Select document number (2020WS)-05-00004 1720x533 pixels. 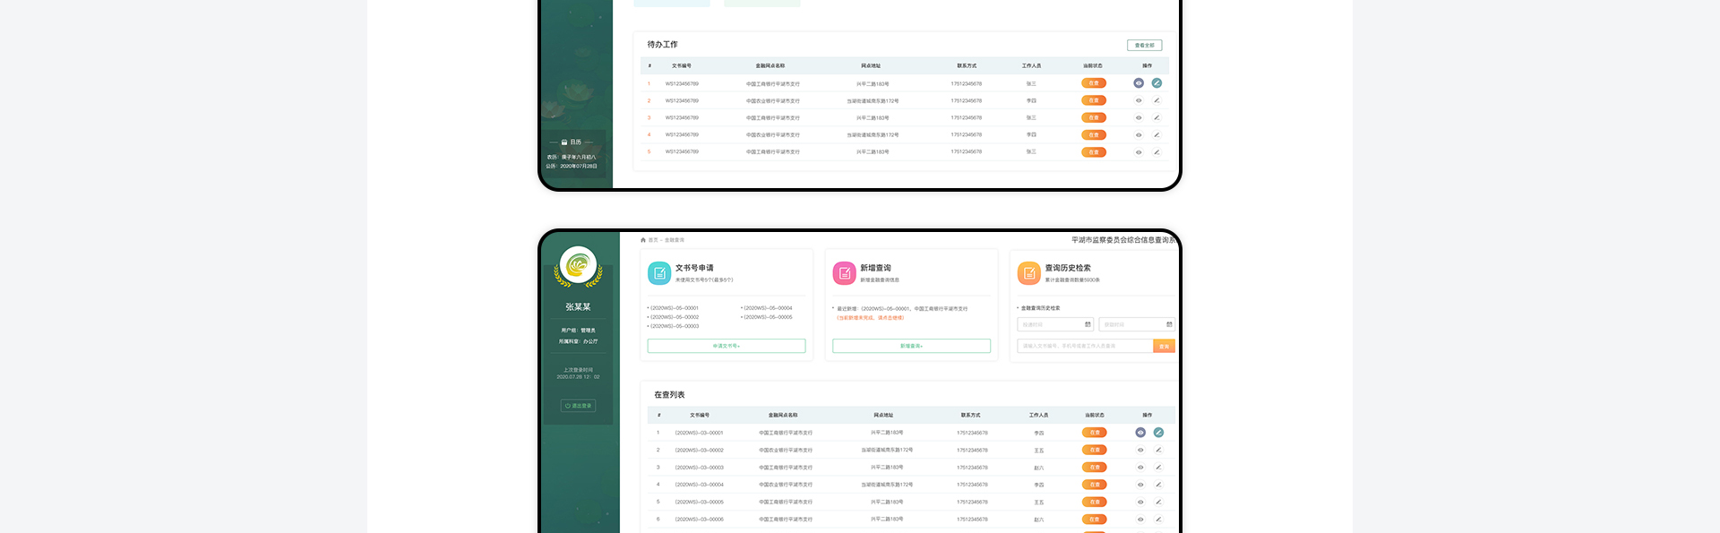click(x=767, y=308)
